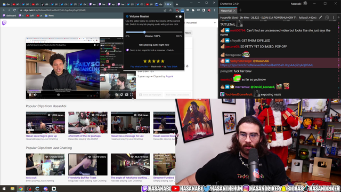Click the Chatterino moderation pencil icon
This screenshot has width=341, height=192.
click(x=321, y=18)
